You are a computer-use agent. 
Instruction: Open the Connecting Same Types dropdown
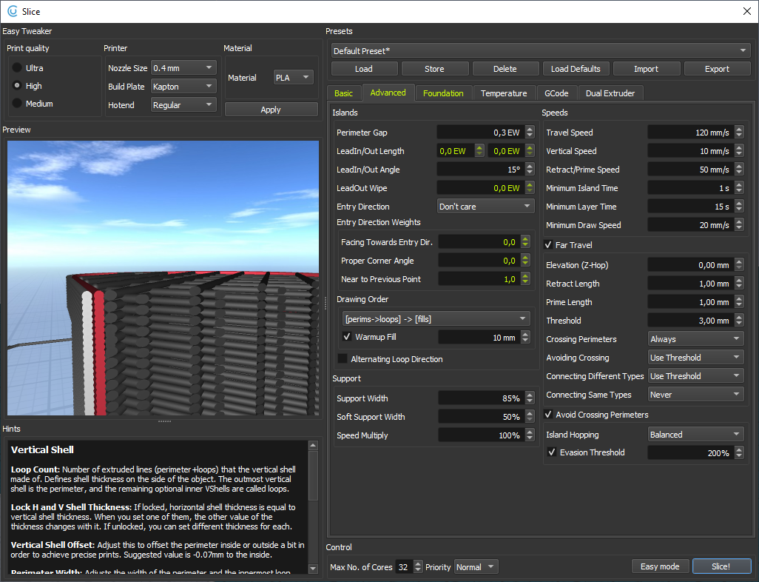(695, 395)
